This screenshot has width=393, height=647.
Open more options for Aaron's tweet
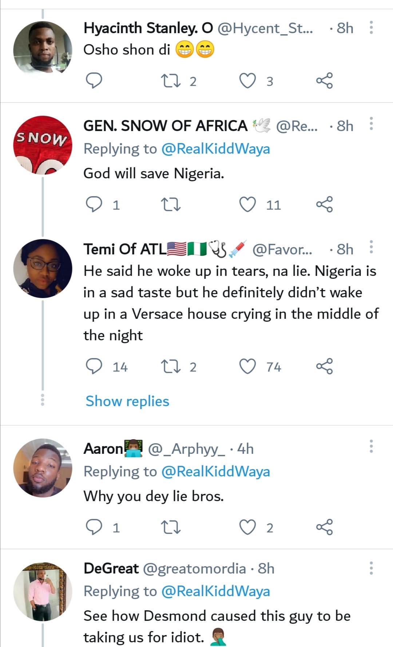pyautogui.click(x=371, y=446)
